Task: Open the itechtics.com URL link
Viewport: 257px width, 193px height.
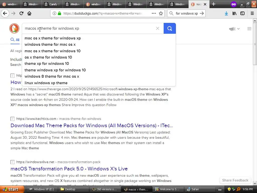Action: [59, 119]
